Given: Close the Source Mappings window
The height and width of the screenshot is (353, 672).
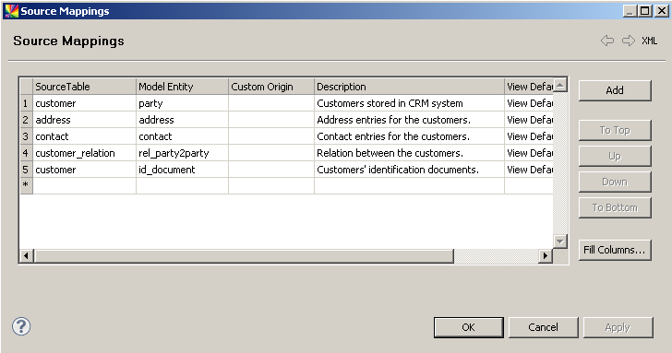Looking at the screenshot, I should click(x=662, y=11).
